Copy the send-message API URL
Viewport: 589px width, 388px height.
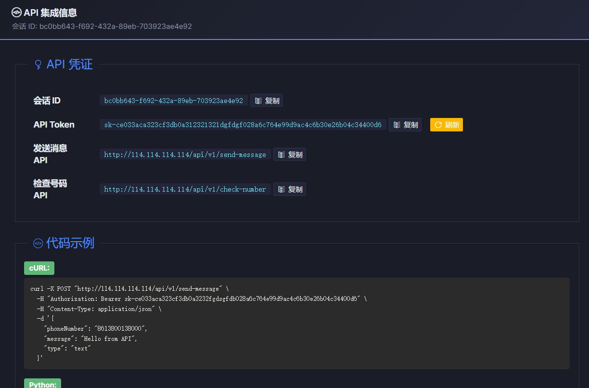click(290, 155)
